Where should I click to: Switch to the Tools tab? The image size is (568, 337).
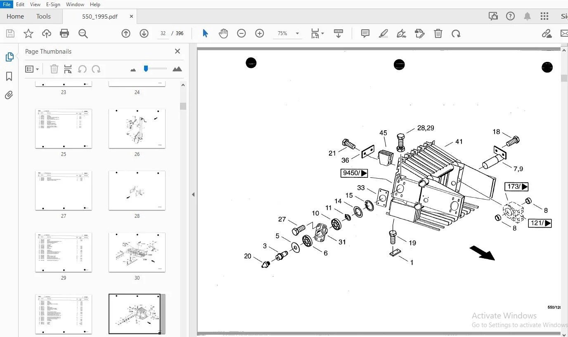coord(43,16)
